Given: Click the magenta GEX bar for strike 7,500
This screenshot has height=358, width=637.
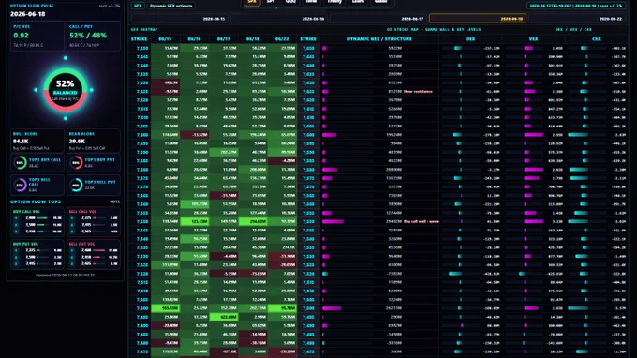Looking at the screenshot, I should coord(332,308).
